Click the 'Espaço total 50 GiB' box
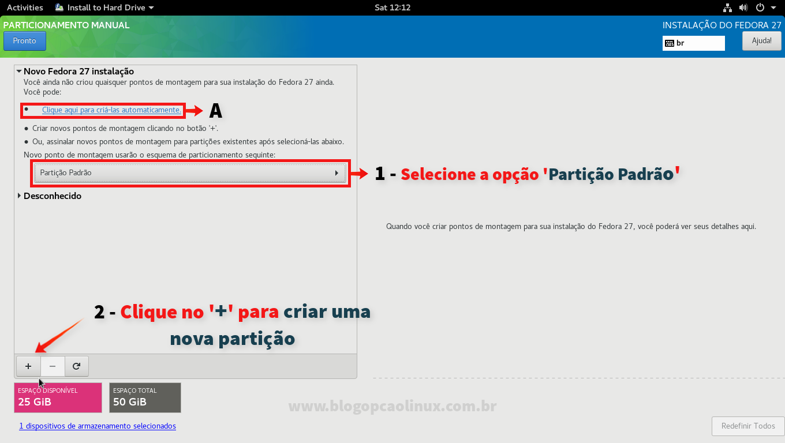The height and width of the screenshot is (443, 785). pyautogui.click(x=145, y=397)
